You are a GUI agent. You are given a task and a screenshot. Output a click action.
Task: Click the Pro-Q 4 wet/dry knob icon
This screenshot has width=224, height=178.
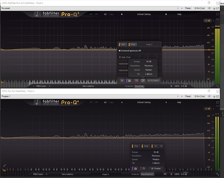(214, 96)
